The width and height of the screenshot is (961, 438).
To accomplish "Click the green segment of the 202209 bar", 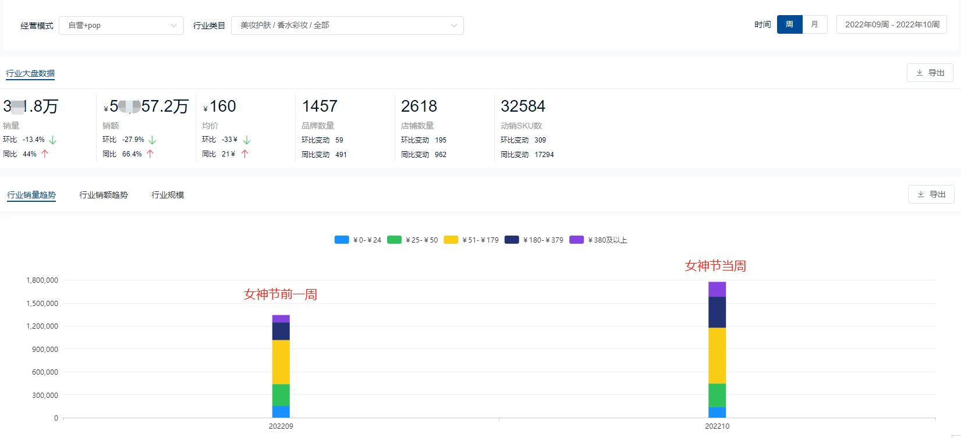I will 281,395.
